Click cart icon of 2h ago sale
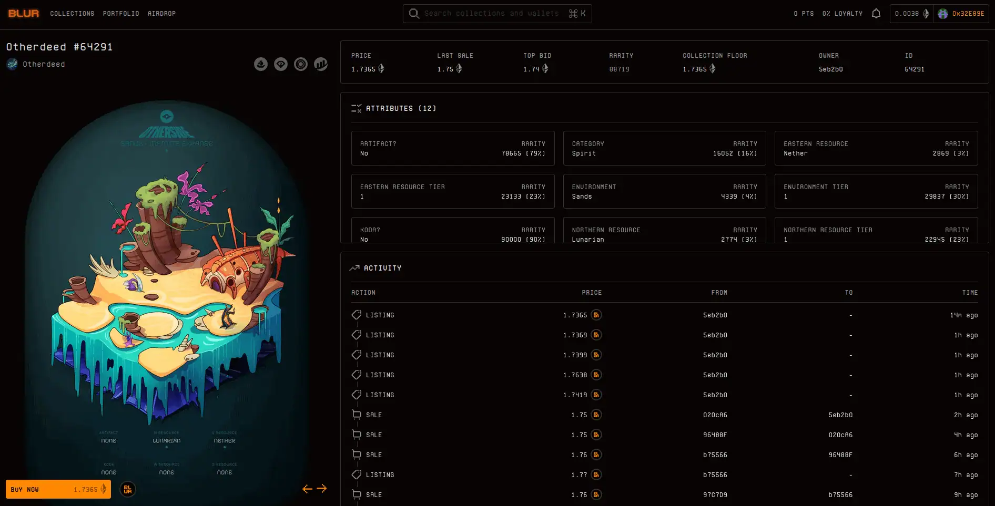The width and height of the screenshot is (995, 506). coord(357,415)
